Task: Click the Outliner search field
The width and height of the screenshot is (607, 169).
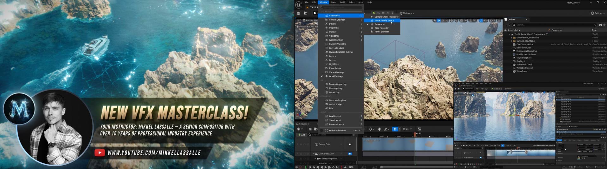Action: pyautogui.click(x=555, y=25)
